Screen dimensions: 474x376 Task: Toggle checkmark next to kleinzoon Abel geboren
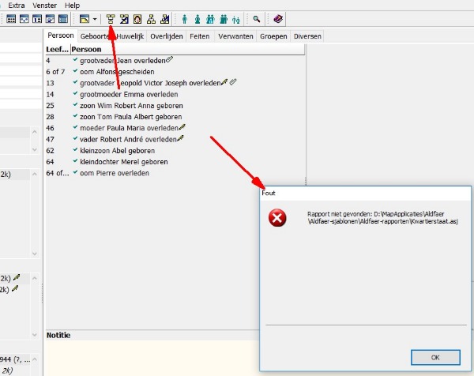point(75,150)
